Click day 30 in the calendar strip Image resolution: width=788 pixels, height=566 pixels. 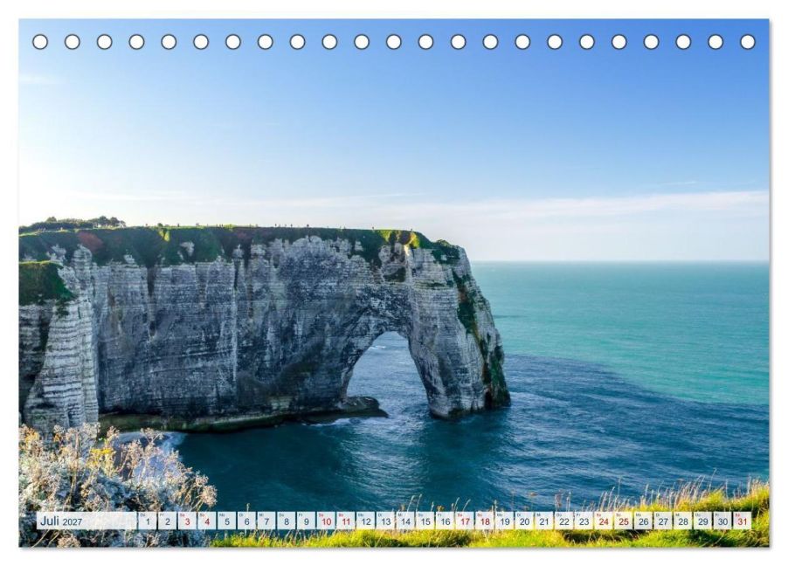[722, 521]
